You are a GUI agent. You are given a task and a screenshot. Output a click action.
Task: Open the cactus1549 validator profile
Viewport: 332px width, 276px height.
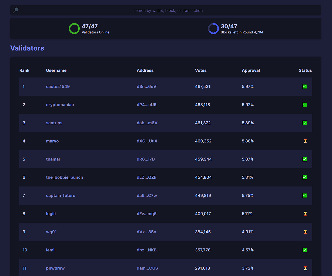point(58,86)
